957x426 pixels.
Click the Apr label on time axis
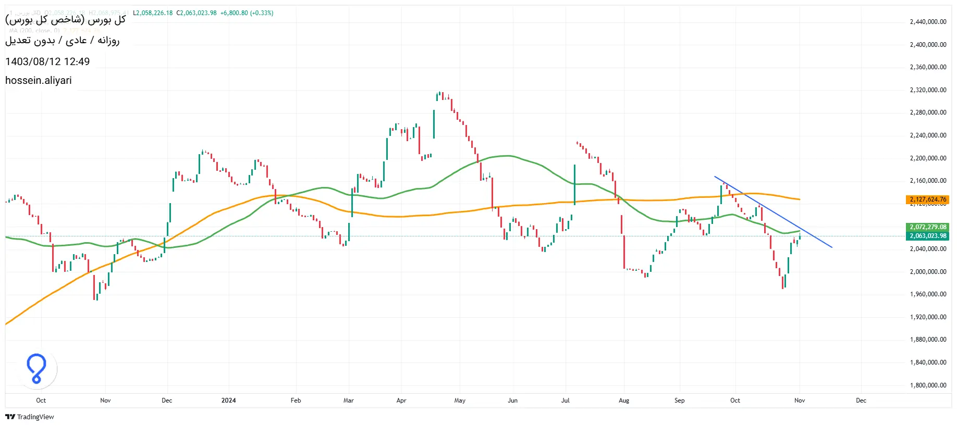tap(401, 400)
